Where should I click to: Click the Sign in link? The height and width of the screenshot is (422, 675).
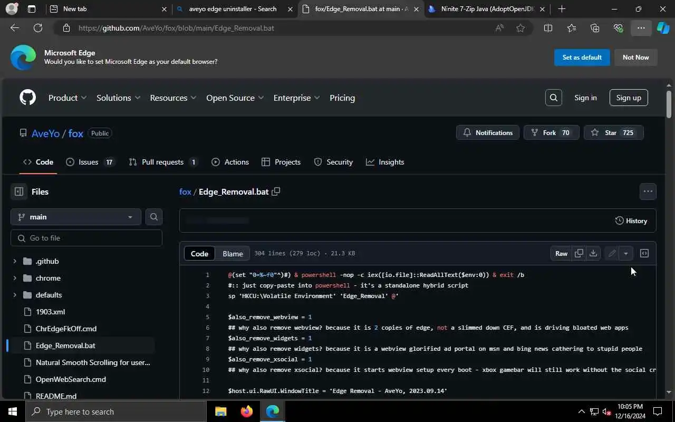coord(585,98)
